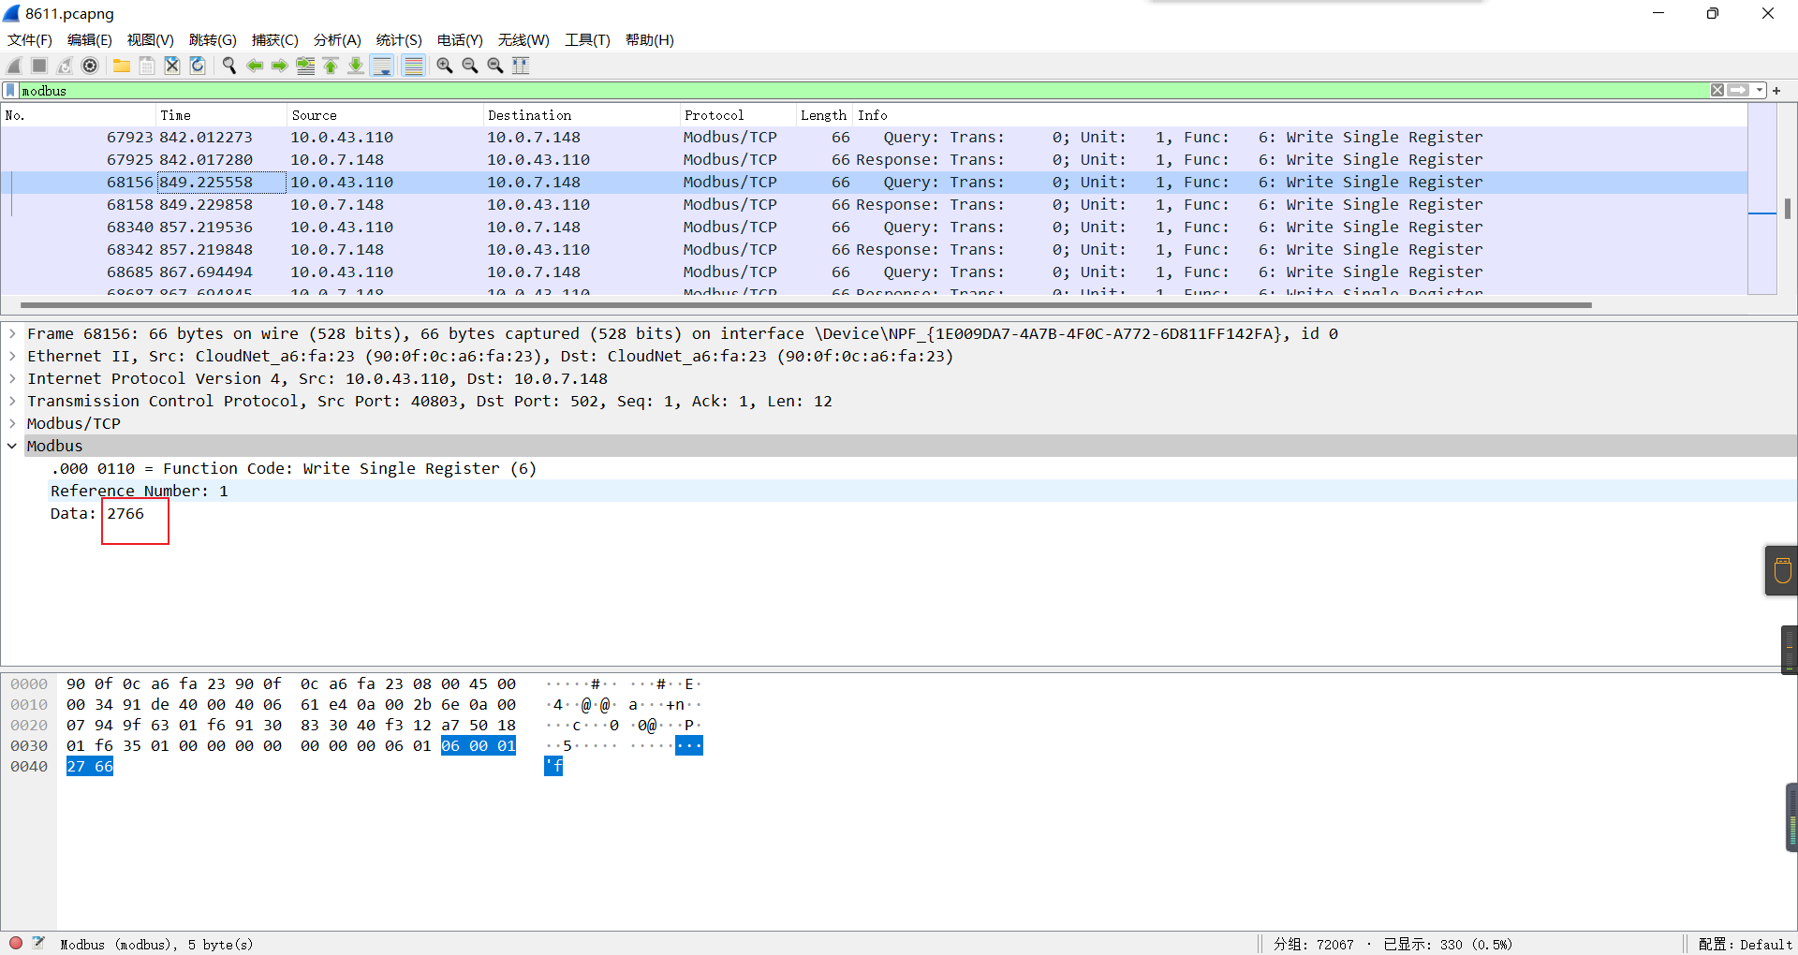Screen dimensions: 1798x955
Task: Select packet 67923 row
Action: 874,138
